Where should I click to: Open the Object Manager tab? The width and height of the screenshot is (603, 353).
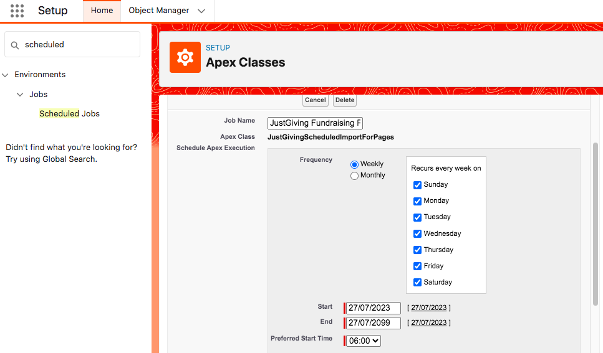158,11
